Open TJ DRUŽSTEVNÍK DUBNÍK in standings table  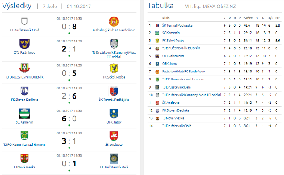pos(181,48)
